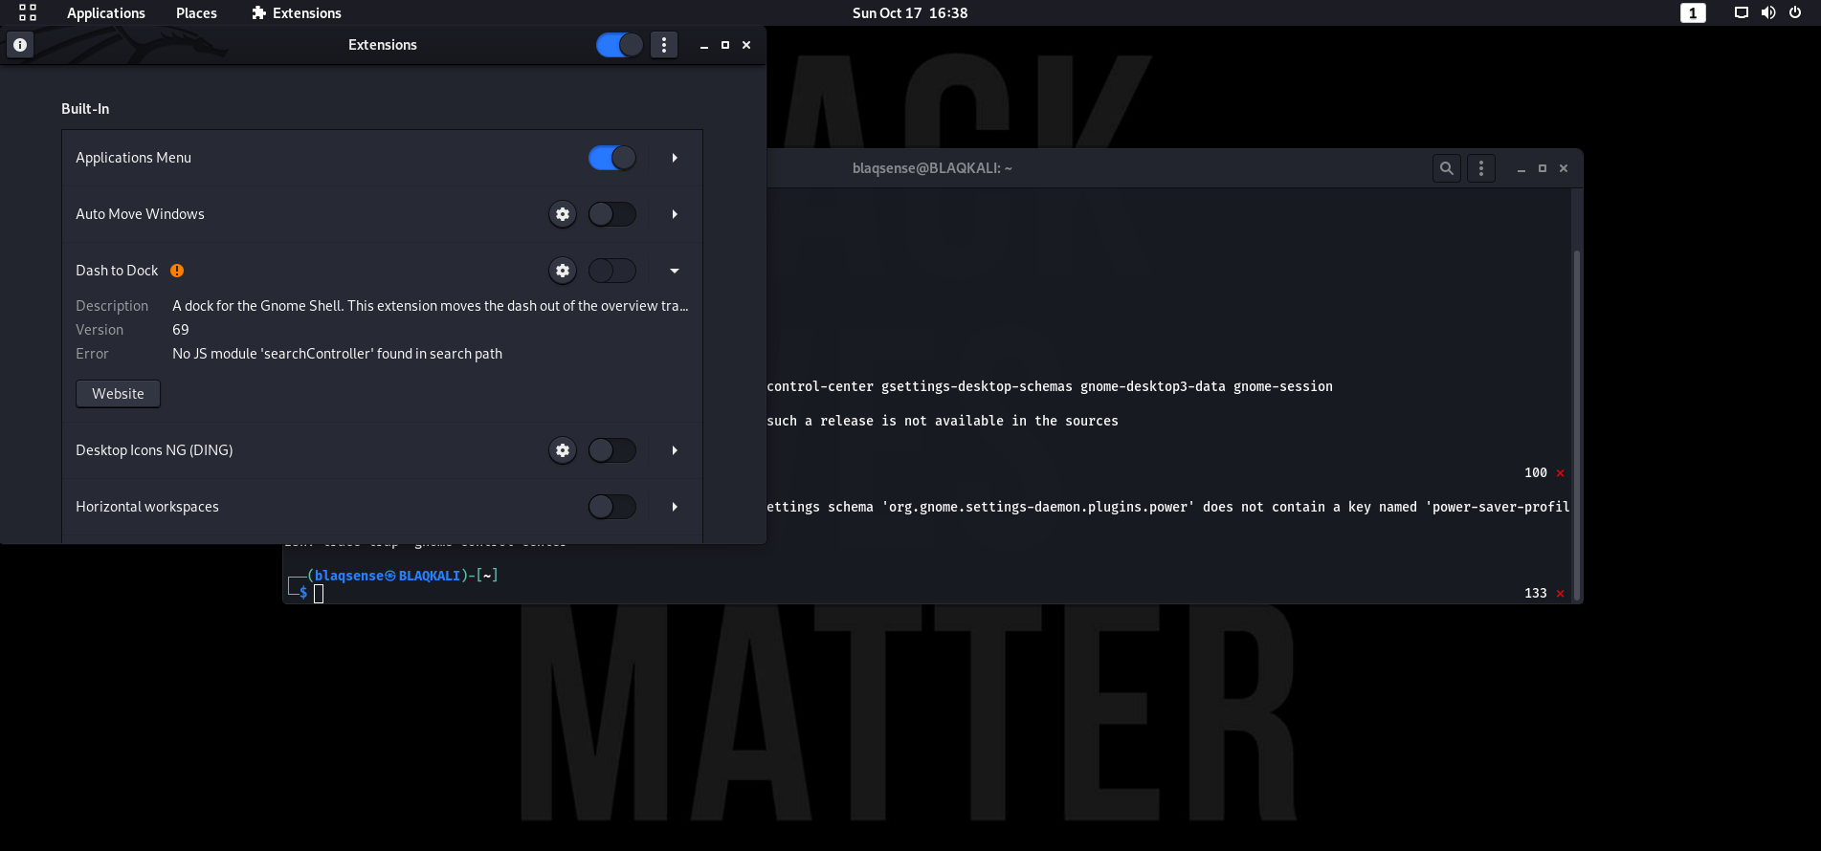Open the Applications menu in top bar
This screenshot has height=851, width=1821.
[105, 12]
